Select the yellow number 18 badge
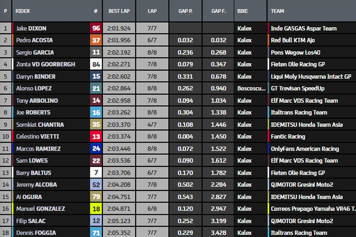Image resolution: width=356 pixels, height=237 pixels. point(96,209)
